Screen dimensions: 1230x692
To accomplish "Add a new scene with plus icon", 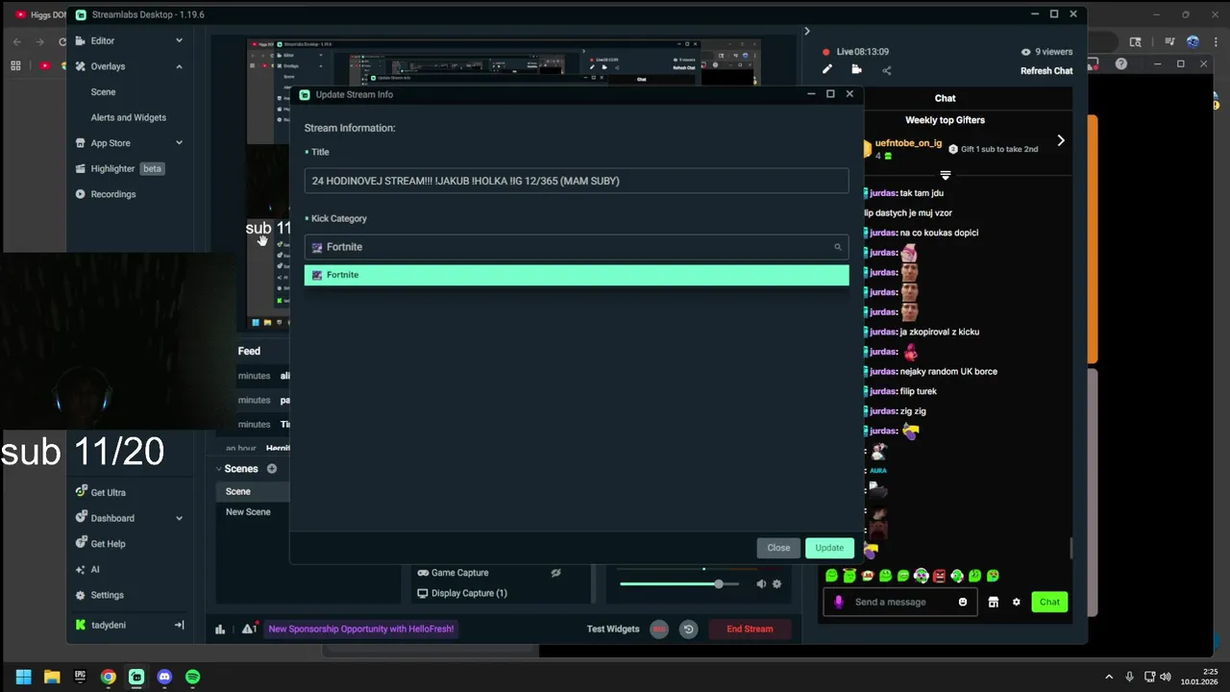I will 272,469.
